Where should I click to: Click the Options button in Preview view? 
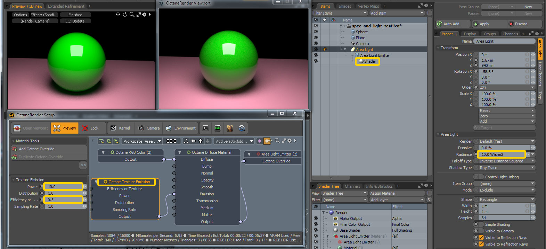(21, 15)
